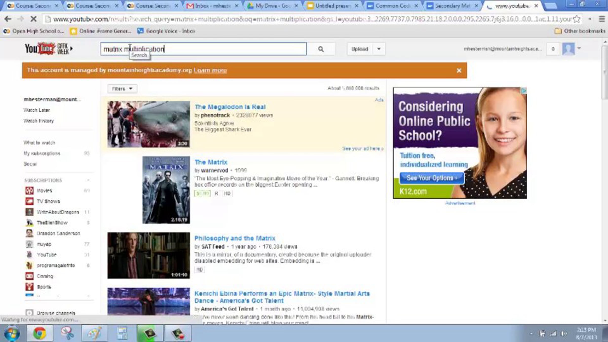Open the Learn more link in banner
608x342 pixels.
210,70
